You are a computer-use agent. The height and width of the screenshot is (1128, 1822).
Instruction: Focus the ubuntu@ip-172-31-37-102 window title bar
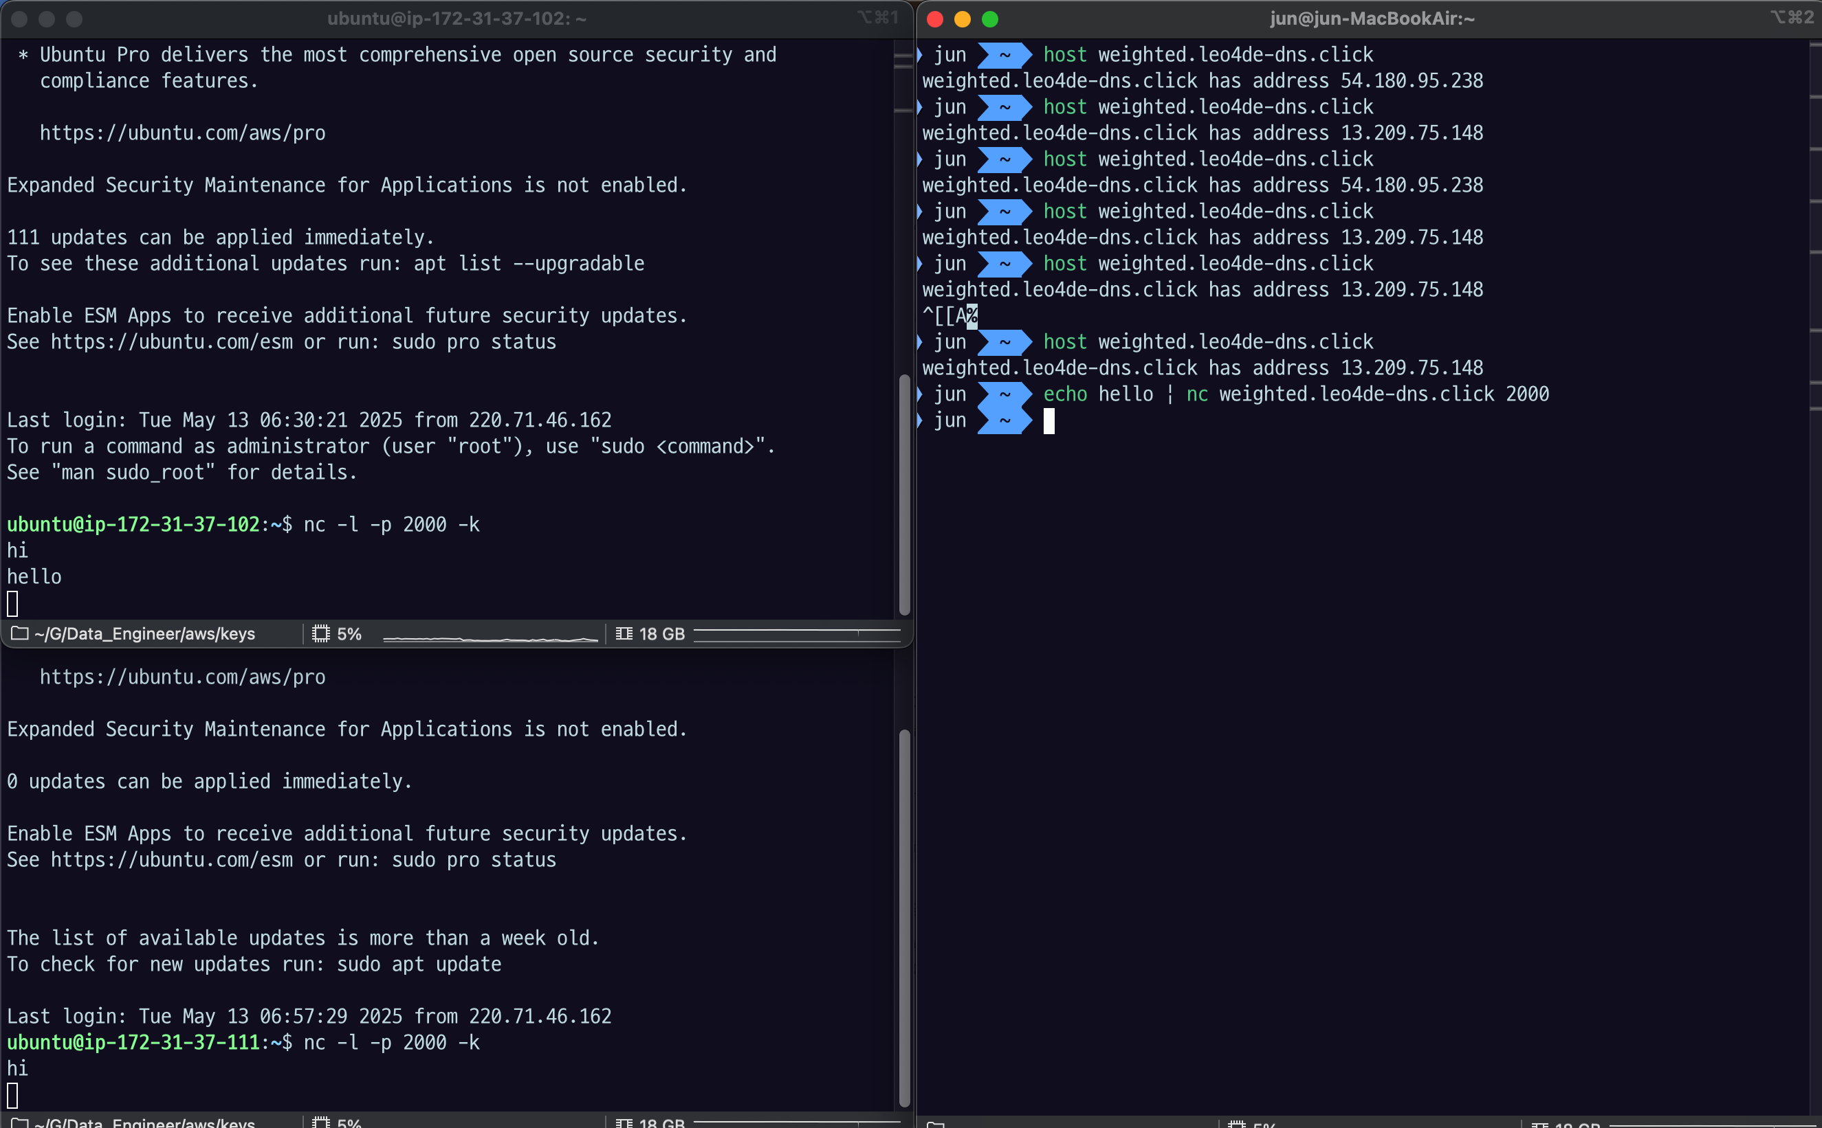pyautogui.click(x=456, y=19)
